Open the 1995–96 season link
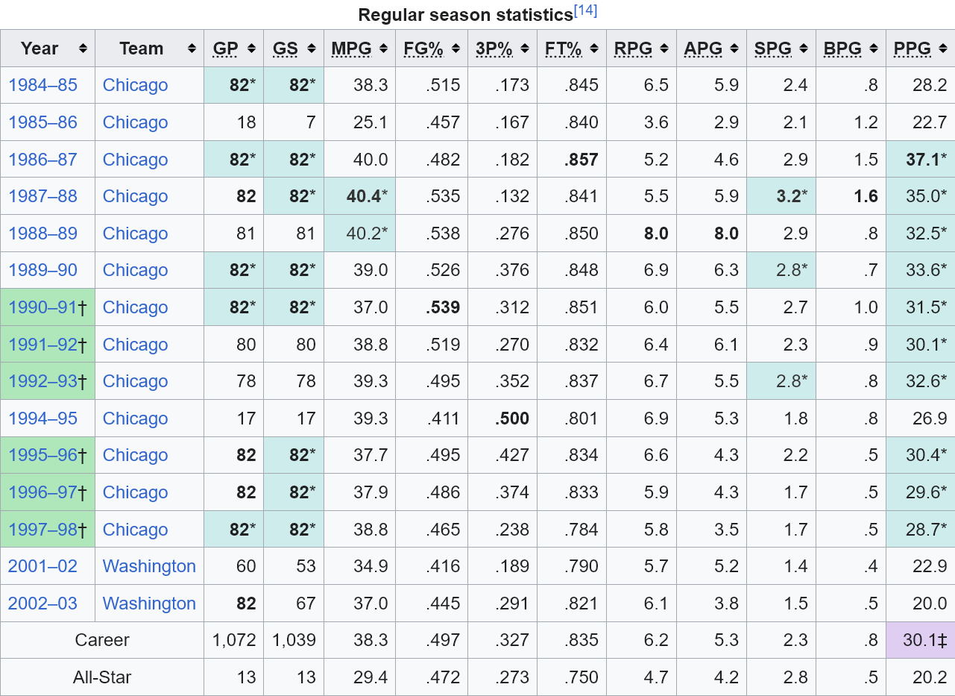The height and width of the screenshot is (696, 955). (42, 455)
